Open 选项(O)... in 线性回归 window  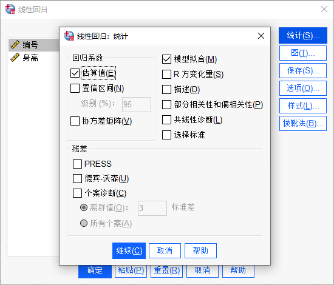[303, 89]
